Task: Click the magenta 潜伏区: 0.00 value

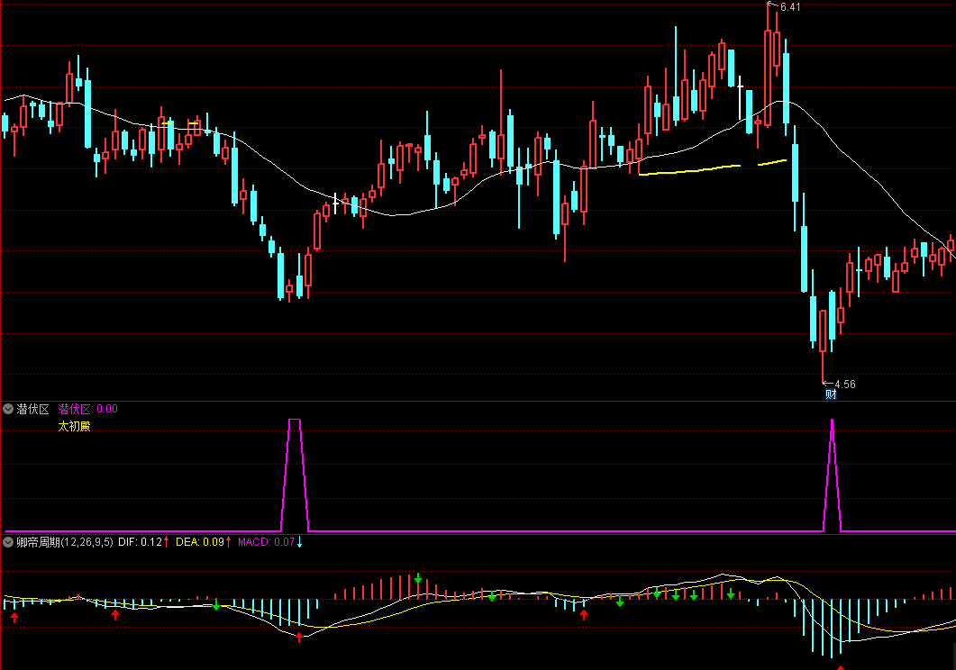Action: [x=87, y=409]
